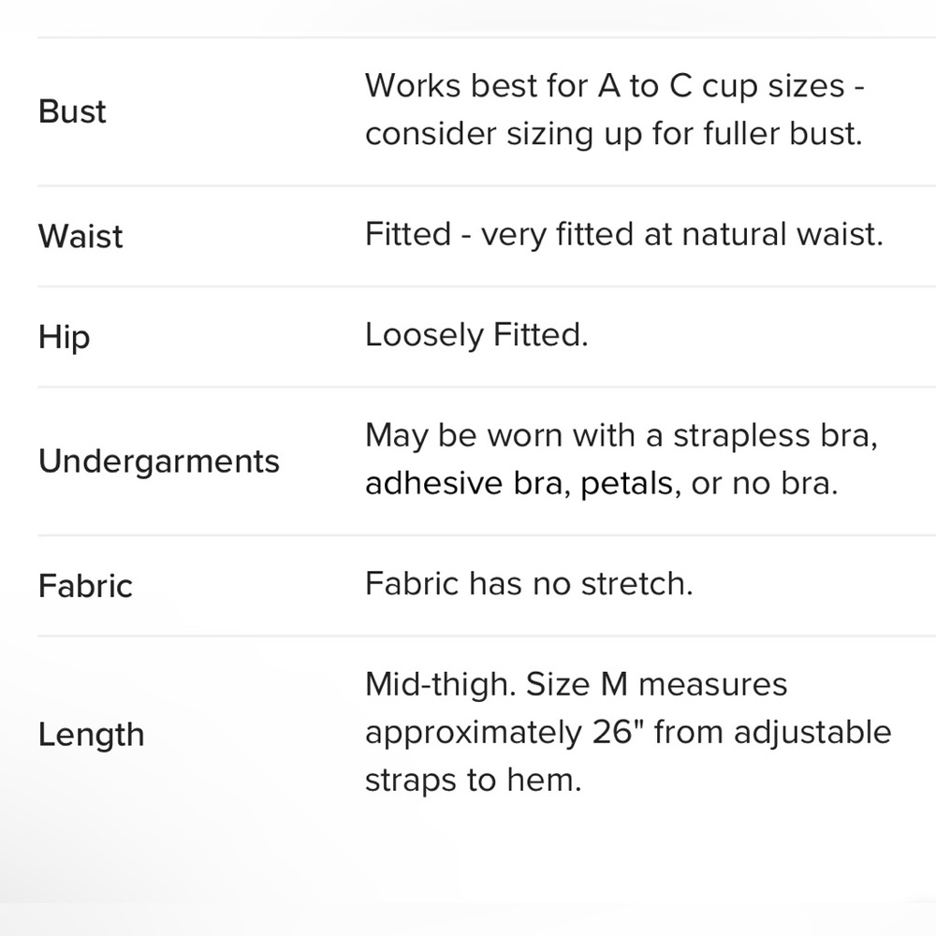Viewport: 936px width, 936px height.
Task: Click the Length row label
Action: tap(92, 736)
